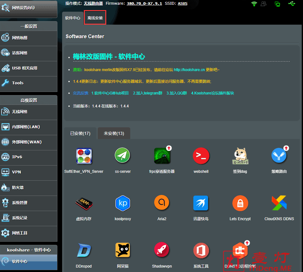Switch to the 离线安装 tab

point(95,18)
